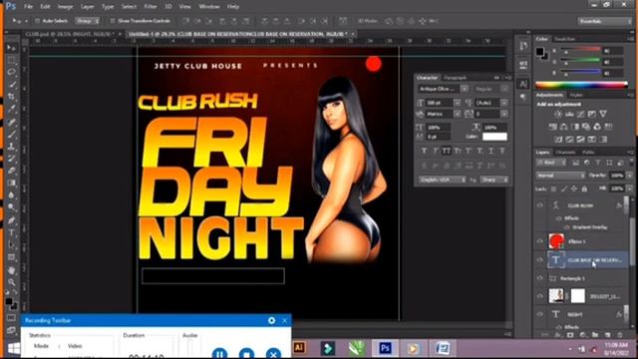Open the Essentials workspace dropdown
The image size is (638, 359).
(605, 21)
